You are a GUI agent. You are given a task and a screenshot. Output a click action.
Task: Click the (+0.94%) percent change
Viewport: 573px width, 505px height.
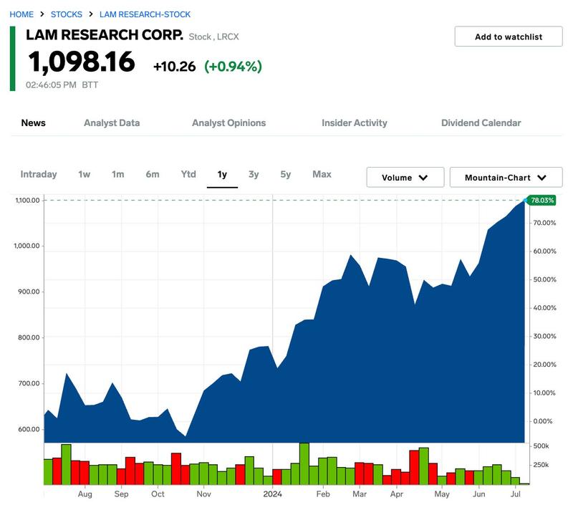point(233,67)
